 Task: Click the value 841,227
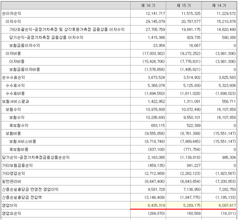click(x=194, y=165)
